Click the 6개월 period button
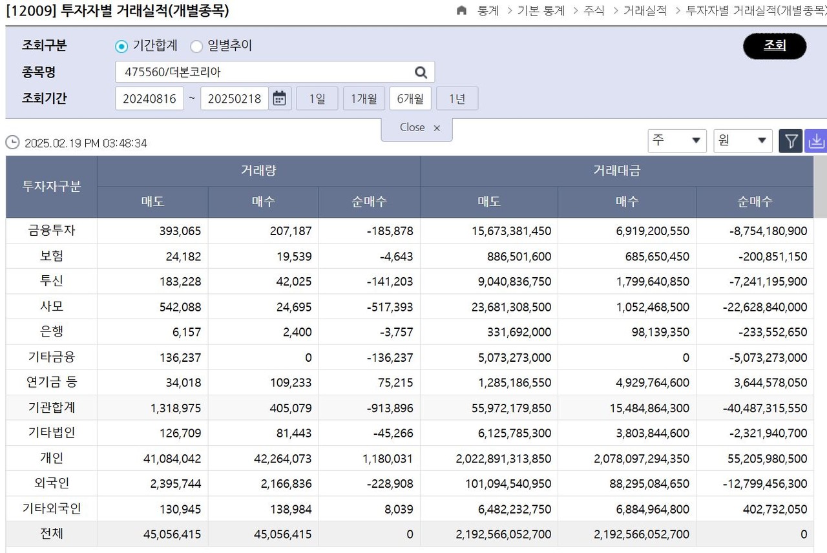827x553 pixels. 410,98
